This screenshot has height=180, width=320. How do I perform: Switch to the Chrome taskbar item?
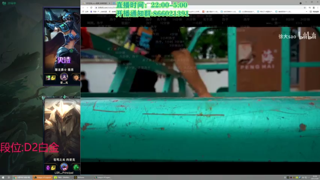(22, 178)
